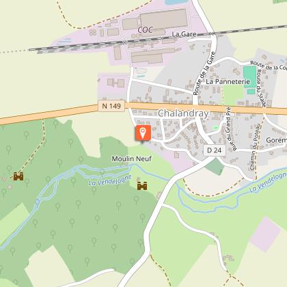Click the COC industrial area label
The image size is (287, 287).
[145, 30]
